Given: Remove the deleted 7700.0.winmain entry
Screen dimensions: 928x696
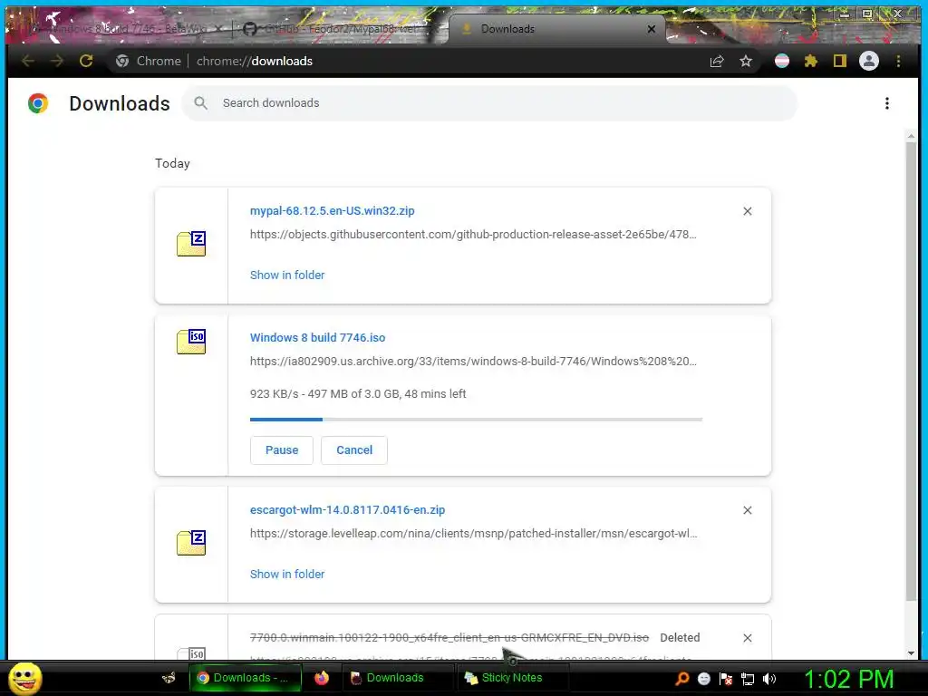Looking at the screenshot, I should pyautogui.click(x=748, y=638).
